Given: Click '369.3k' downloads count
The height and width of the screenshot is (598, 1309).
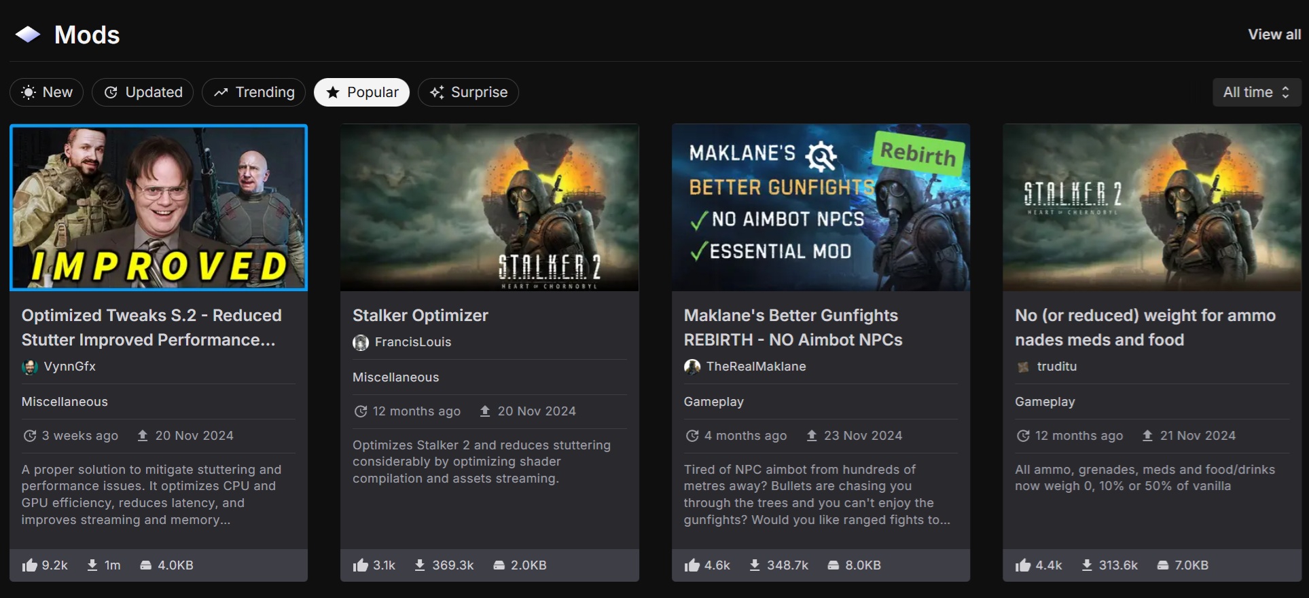Looking at the screenshot, I should [453, 565].
